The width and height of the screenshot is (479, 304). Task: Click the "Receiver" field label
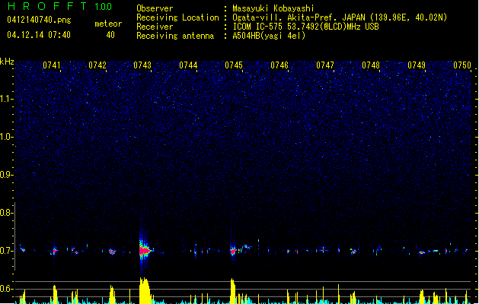click(x=155, y=27)
